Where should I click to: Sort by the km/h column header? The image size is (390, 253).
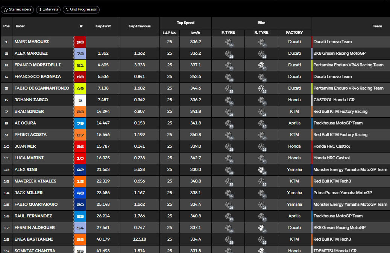pyautogui.click(x=196, y=33)
